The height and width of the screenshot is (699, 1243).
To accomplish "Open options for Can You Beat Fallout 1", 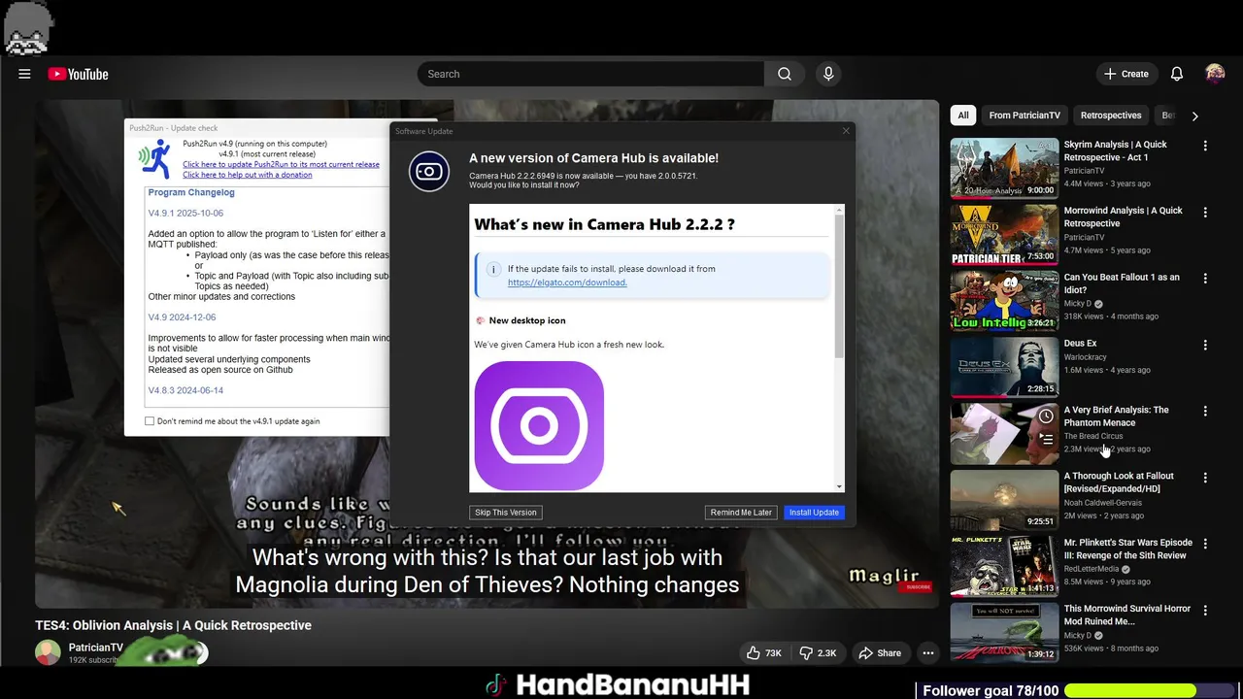I will coord(1205,278).
